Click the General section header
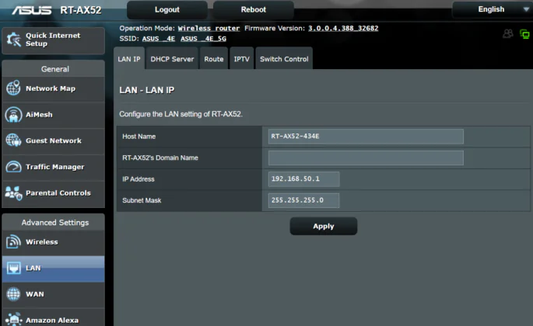 coord(55,69)
